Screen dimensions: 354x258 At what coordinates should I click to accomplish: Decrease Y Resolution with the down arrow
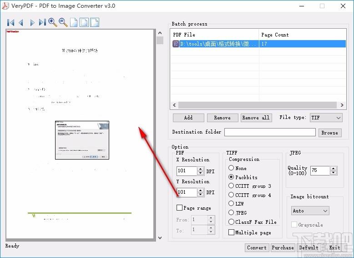tap(201, 194)
